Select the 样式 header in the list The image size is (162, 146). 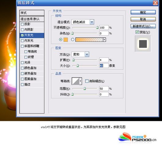[x=32, y=13]
